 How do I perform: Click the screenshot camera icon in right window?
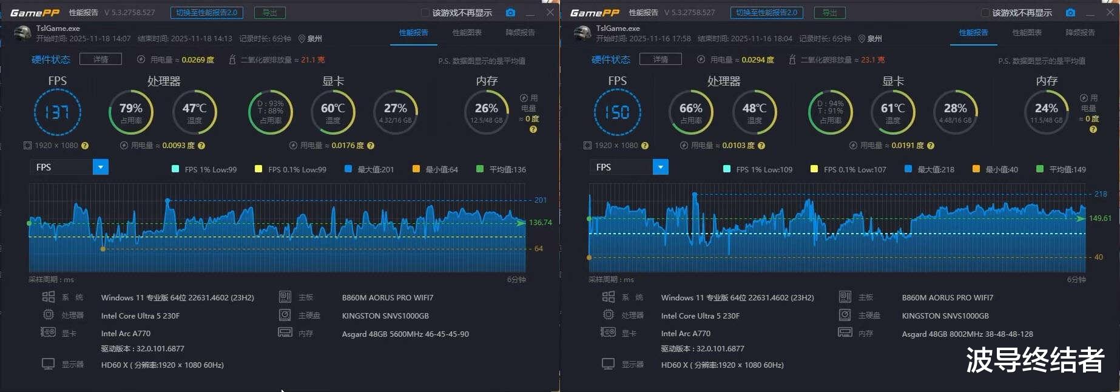[x=1070, y=13]
